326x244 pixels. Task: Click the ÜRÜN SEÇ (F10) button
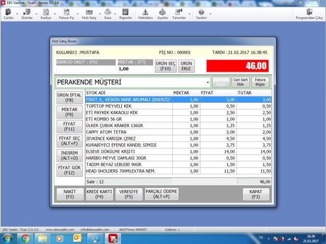pos(166,66)
